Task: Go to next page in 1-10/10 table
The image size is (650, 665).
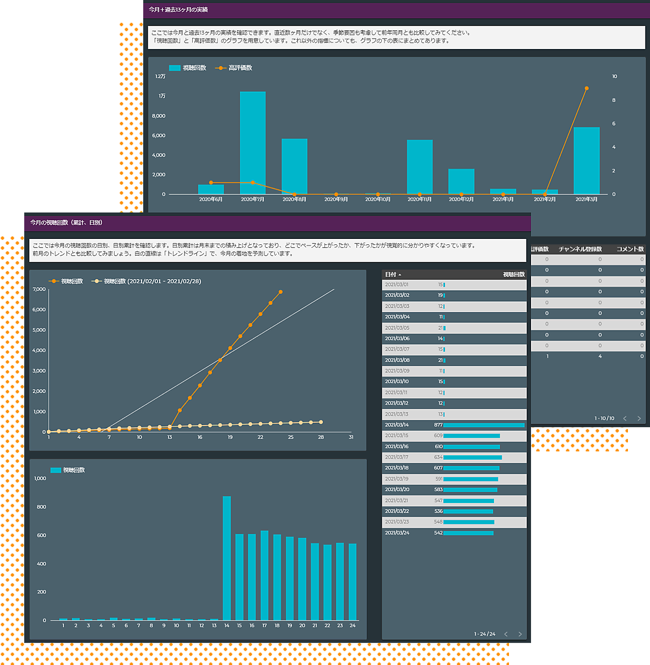Action: [x=639, y=418]
